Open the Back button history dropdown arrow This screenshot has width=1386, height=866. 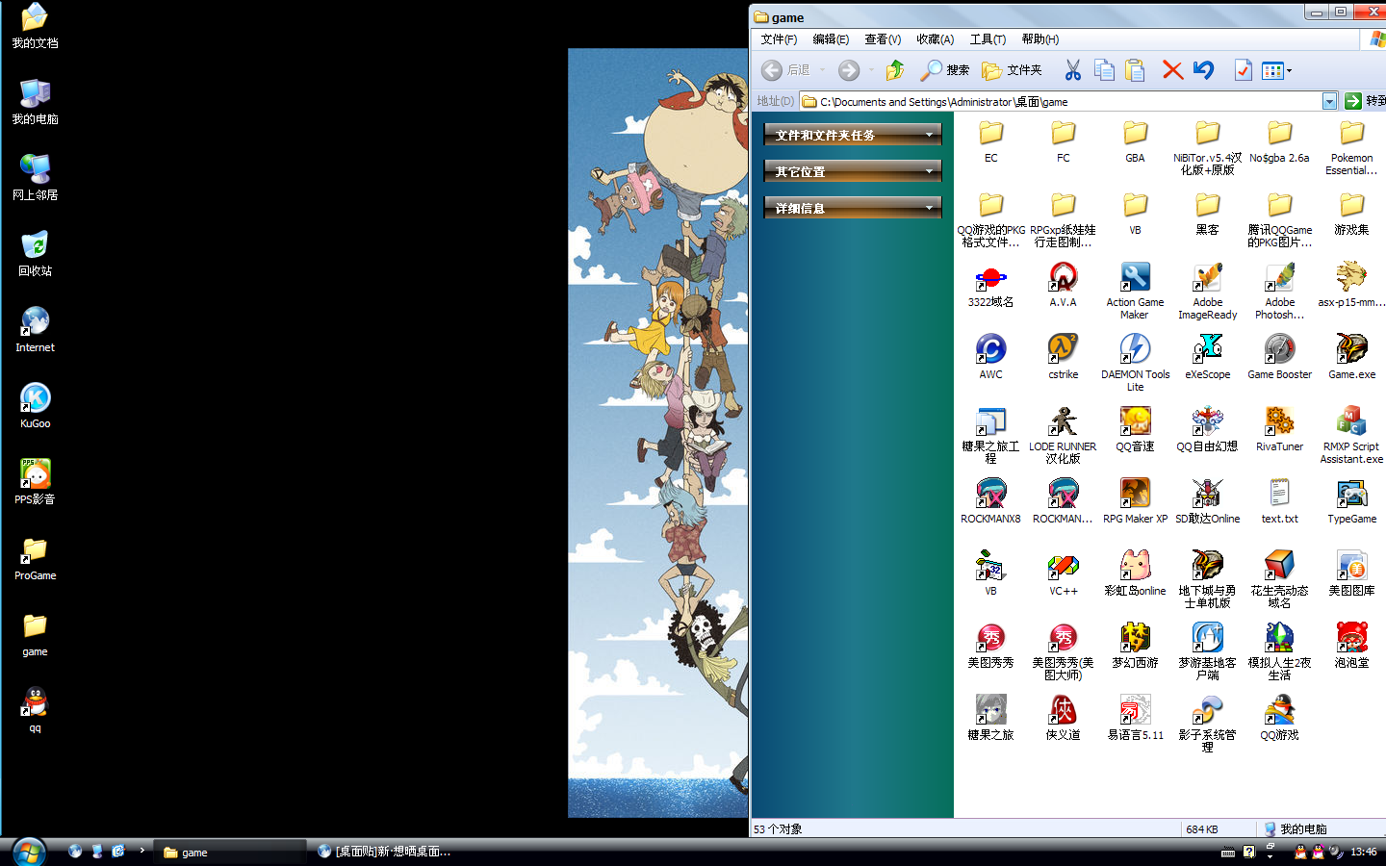point(823,70)
